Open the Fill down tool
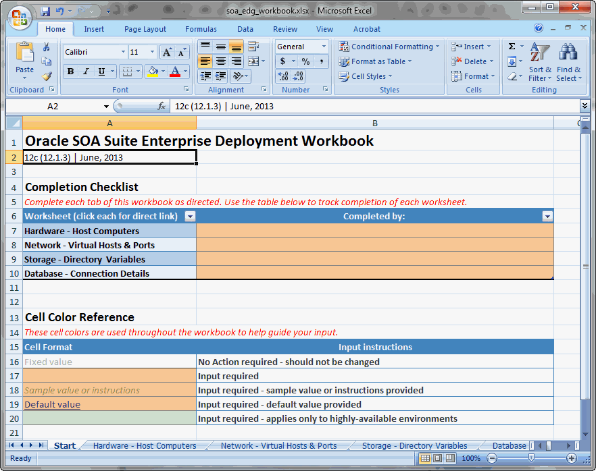596x471 pixels. (512, 61)
